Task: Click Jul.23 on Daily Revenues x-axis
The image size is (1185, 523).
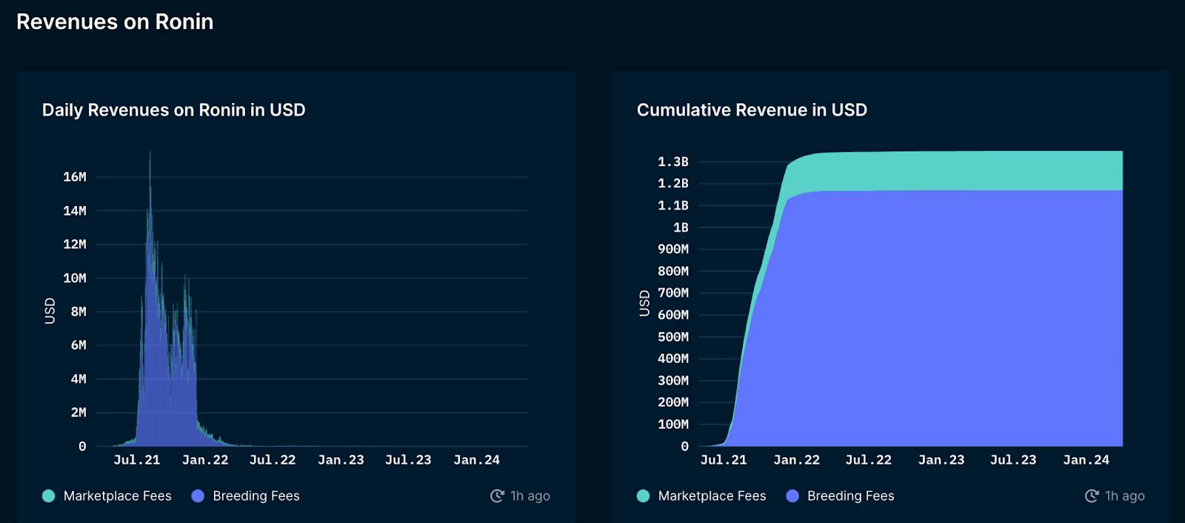Action: point(408,460)
